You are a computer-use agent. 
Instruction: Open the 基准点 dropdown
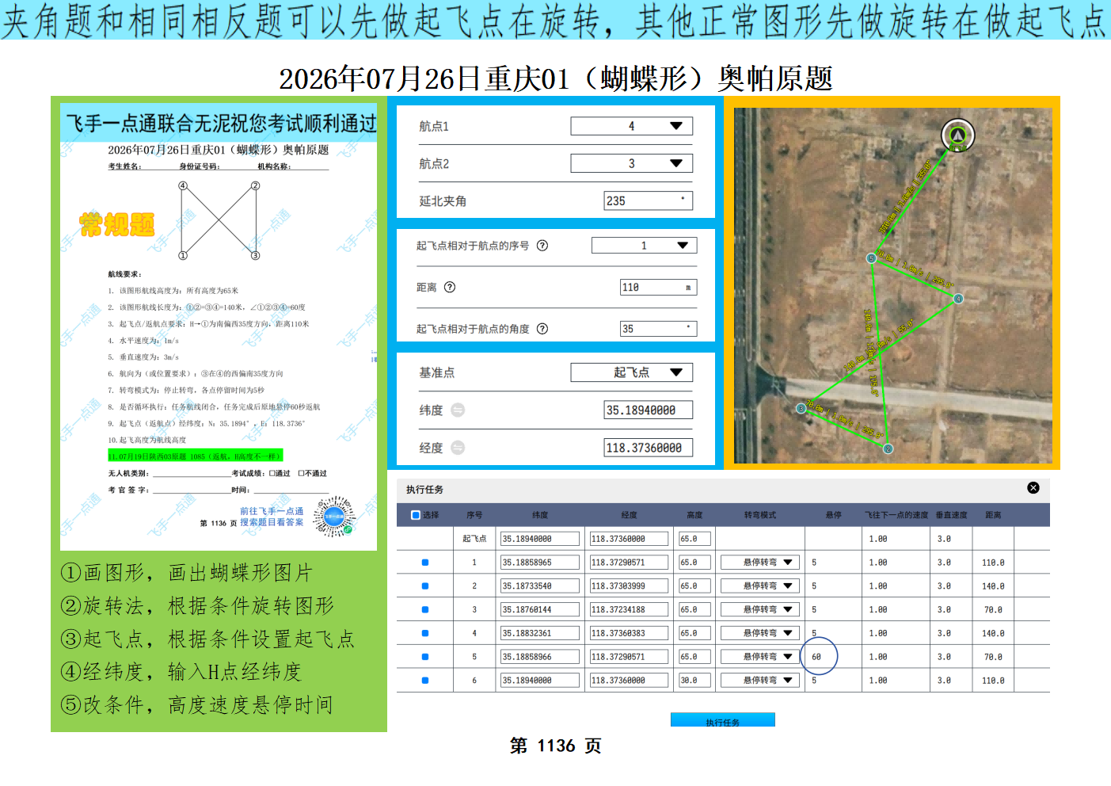632,372
